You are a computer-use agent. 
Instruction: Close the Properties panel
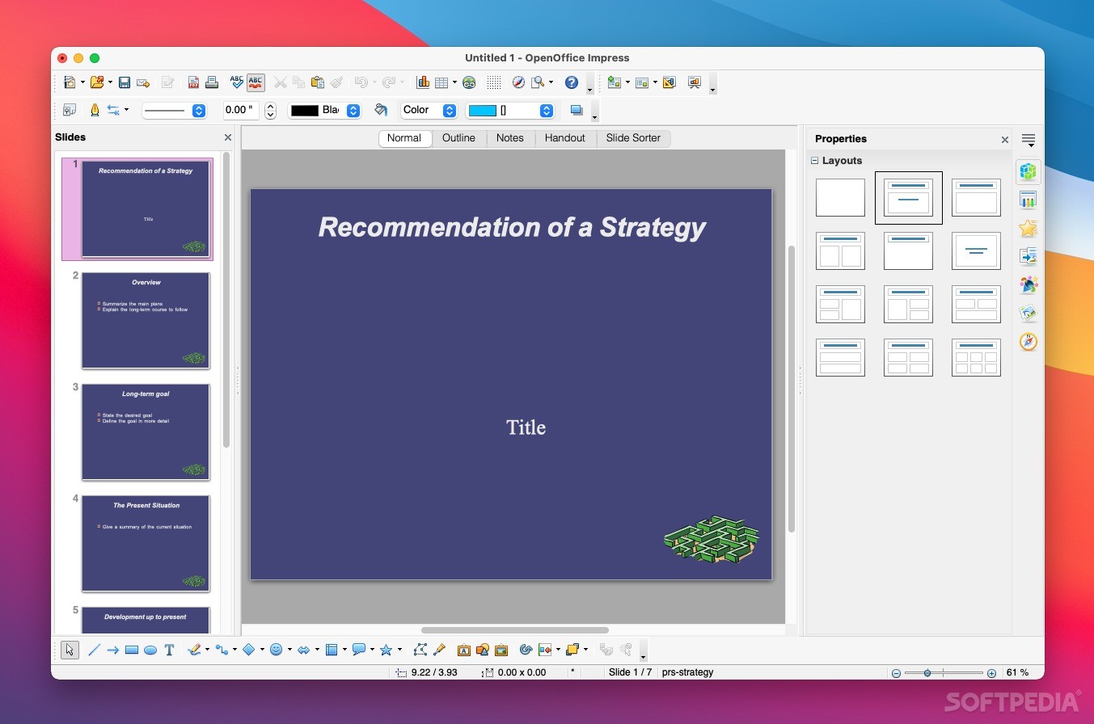(x=1005, y=140)
